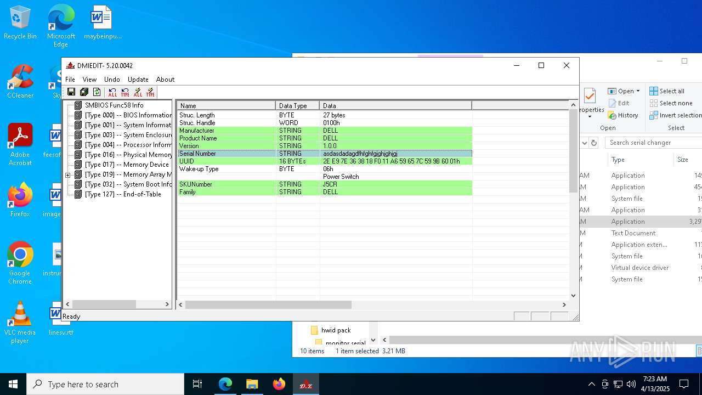Click the lightning Update ALL toolbar icon
The width and height of the screenshot is (702, 395).
click(138, 92)
